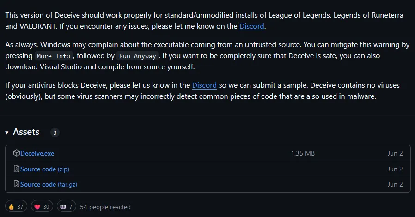Click the Assets count badge showing 3
This screenshot has width=415, height=217.
click(55, 133)
